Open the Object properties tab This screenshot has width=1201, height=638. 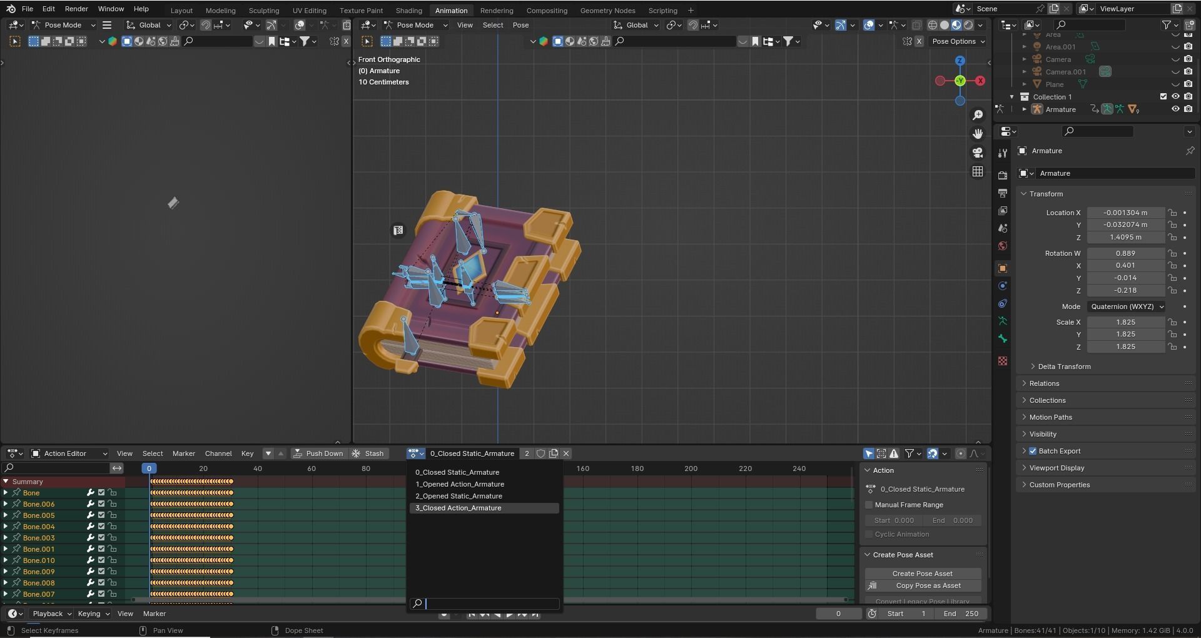click(1003, 268)
